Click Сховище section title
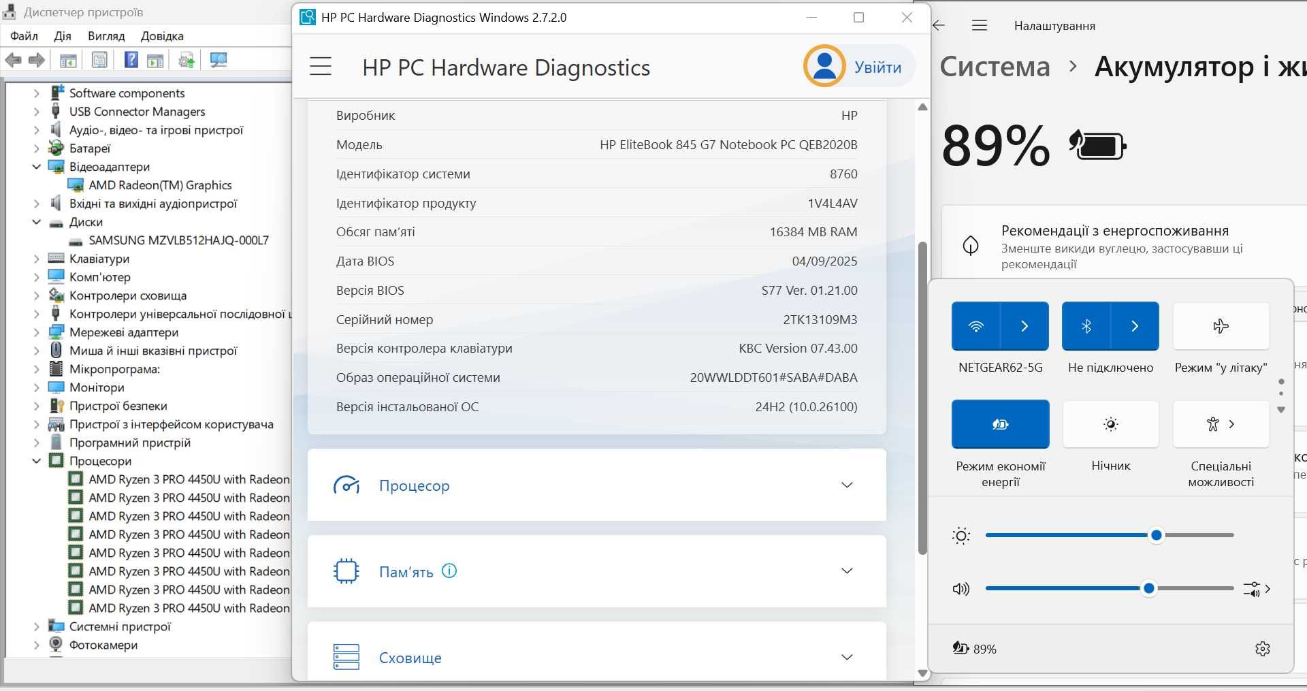The width and height of the screenshot is (1307, 691). pos(410,658)
